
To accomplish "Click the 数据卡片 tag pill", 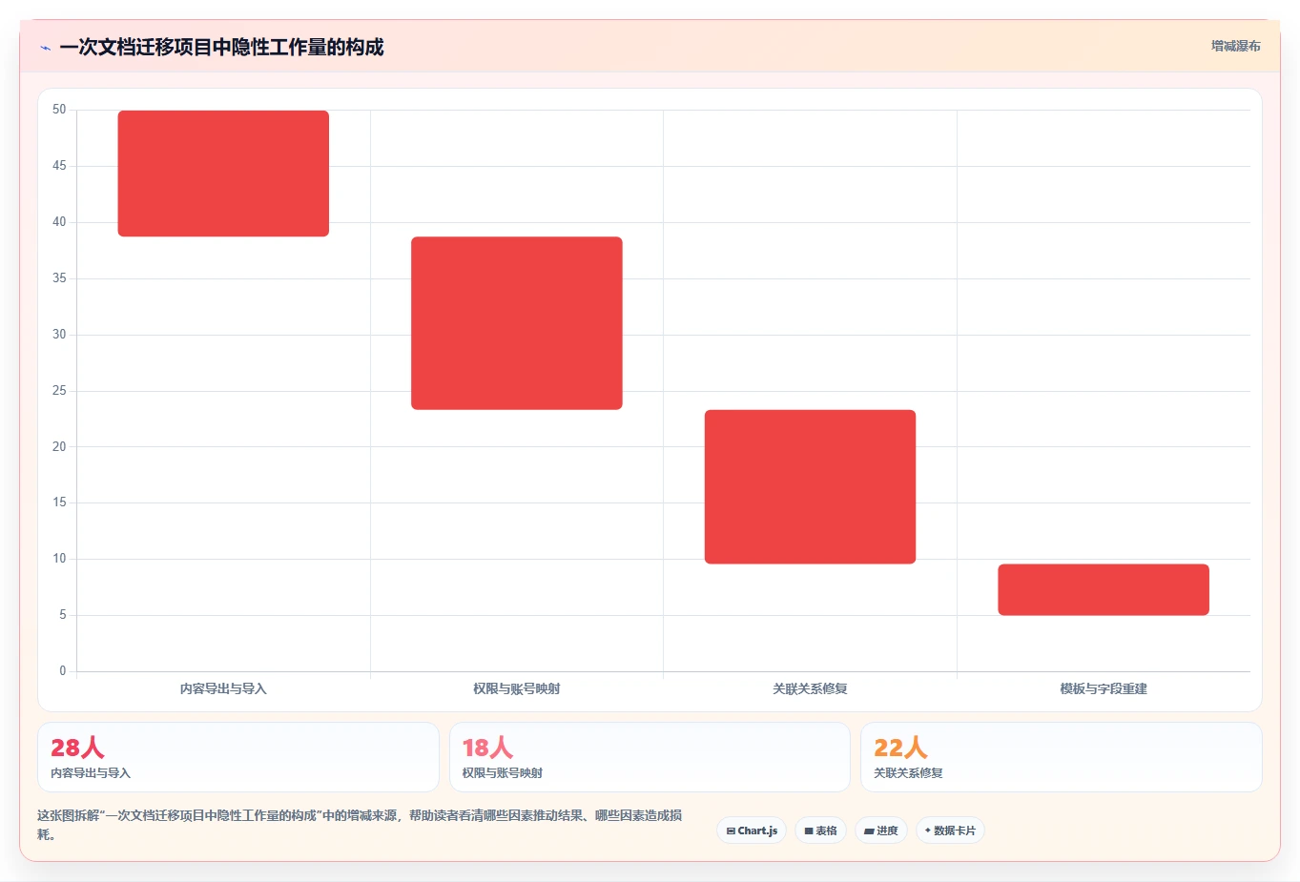I will click(950, 831).
